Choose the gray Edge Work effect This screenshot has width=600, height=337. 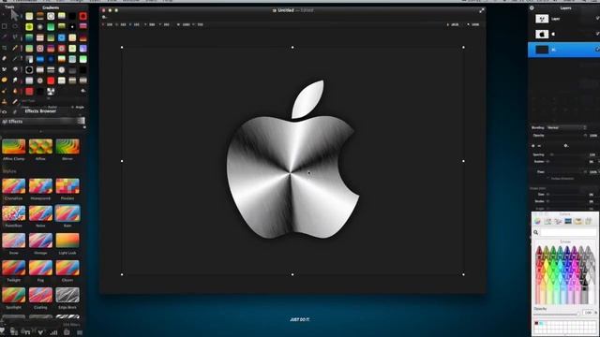pyautogui.click(x=67, y=295)
